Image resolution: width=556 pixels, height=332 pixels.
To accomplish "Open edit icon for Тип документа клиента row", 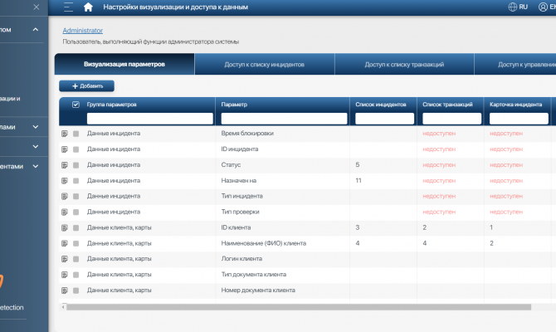I will pyautogui.click(x=65, y=275).
